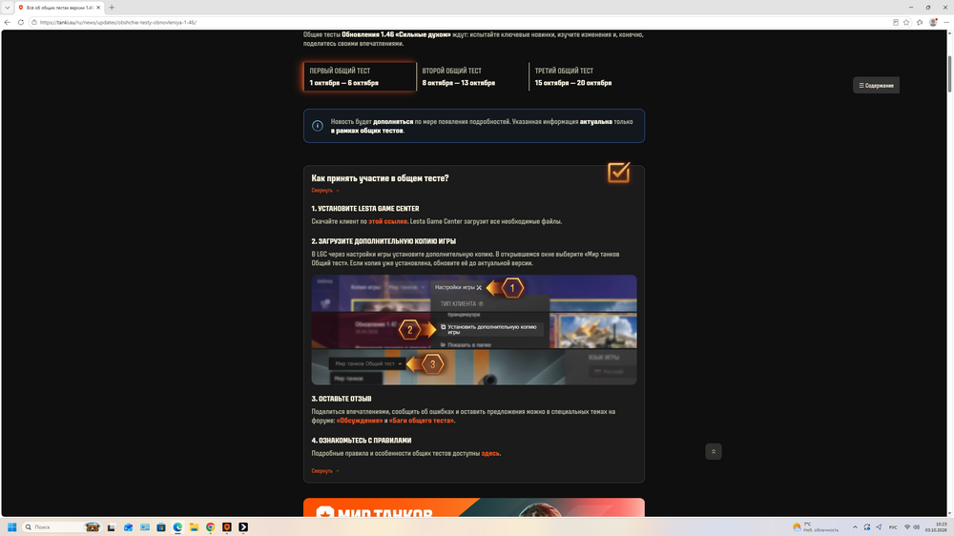The image size is (954, 536).
Task: Add page to favorites with star icon
Action: click(x=906, y=23)
